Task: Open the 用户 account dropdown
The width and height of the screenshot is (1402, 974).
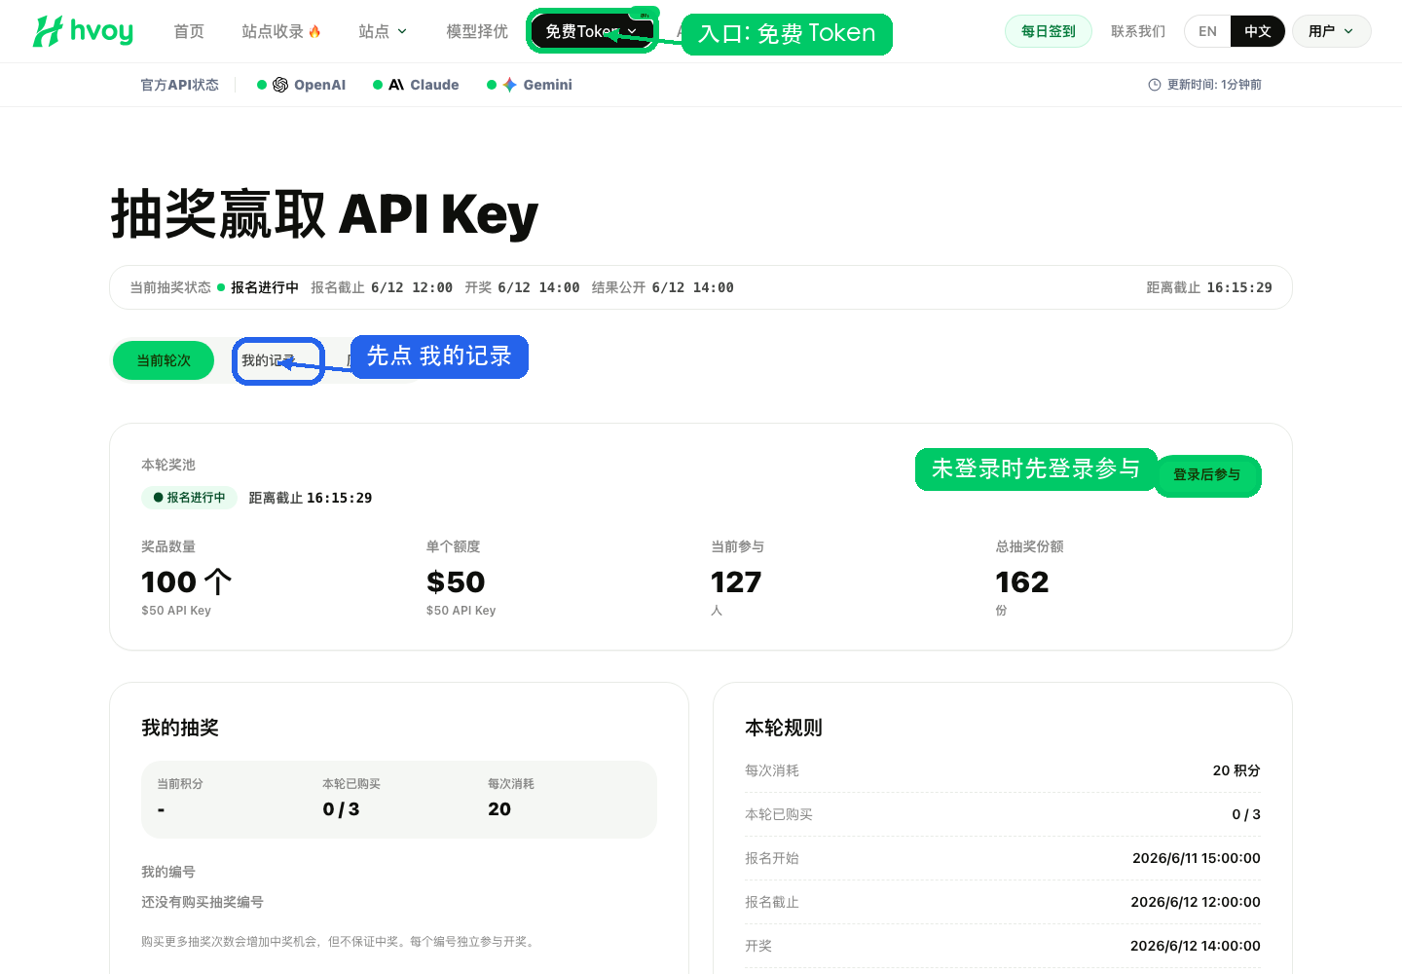Action: [1331, 31]
